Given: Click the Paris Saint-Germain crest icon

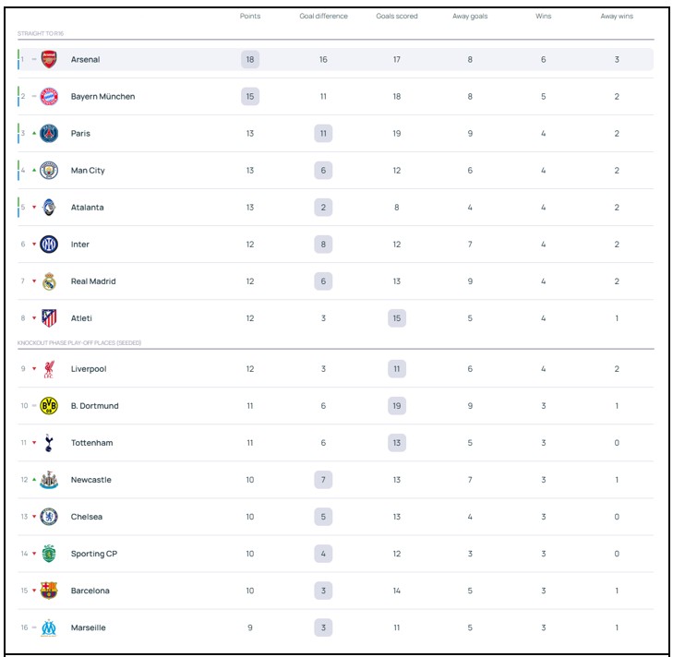Looking at the screenshot, I should tap(49, 134).
